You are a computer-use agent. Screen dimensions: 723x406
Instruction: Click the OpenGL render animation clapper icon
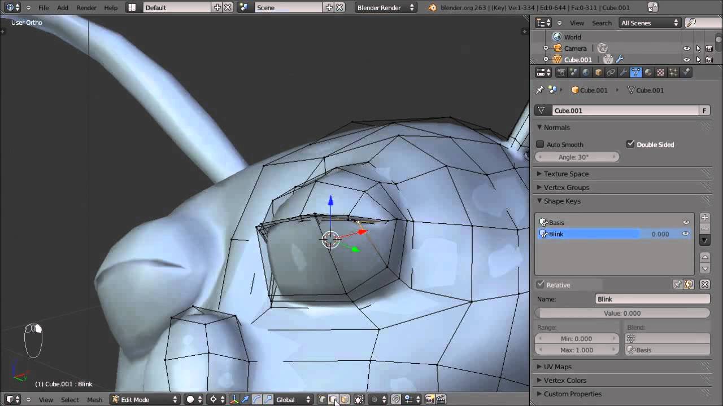pyautogui.click(x=441, y=399)
